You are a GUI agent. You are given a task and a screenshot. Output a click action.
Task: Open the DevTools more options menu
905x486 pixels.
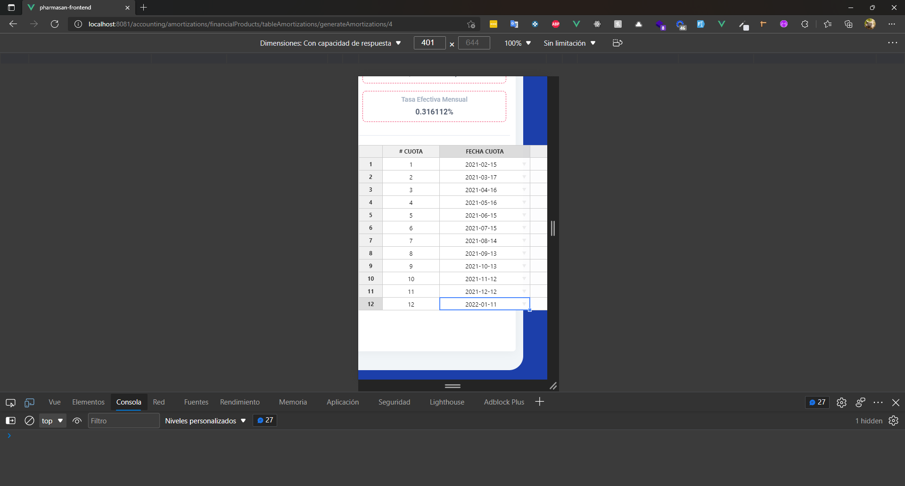878,402
